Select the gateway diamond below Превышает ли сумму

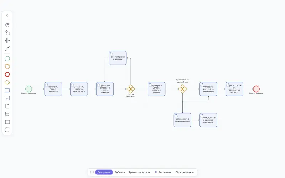[182, 89]
